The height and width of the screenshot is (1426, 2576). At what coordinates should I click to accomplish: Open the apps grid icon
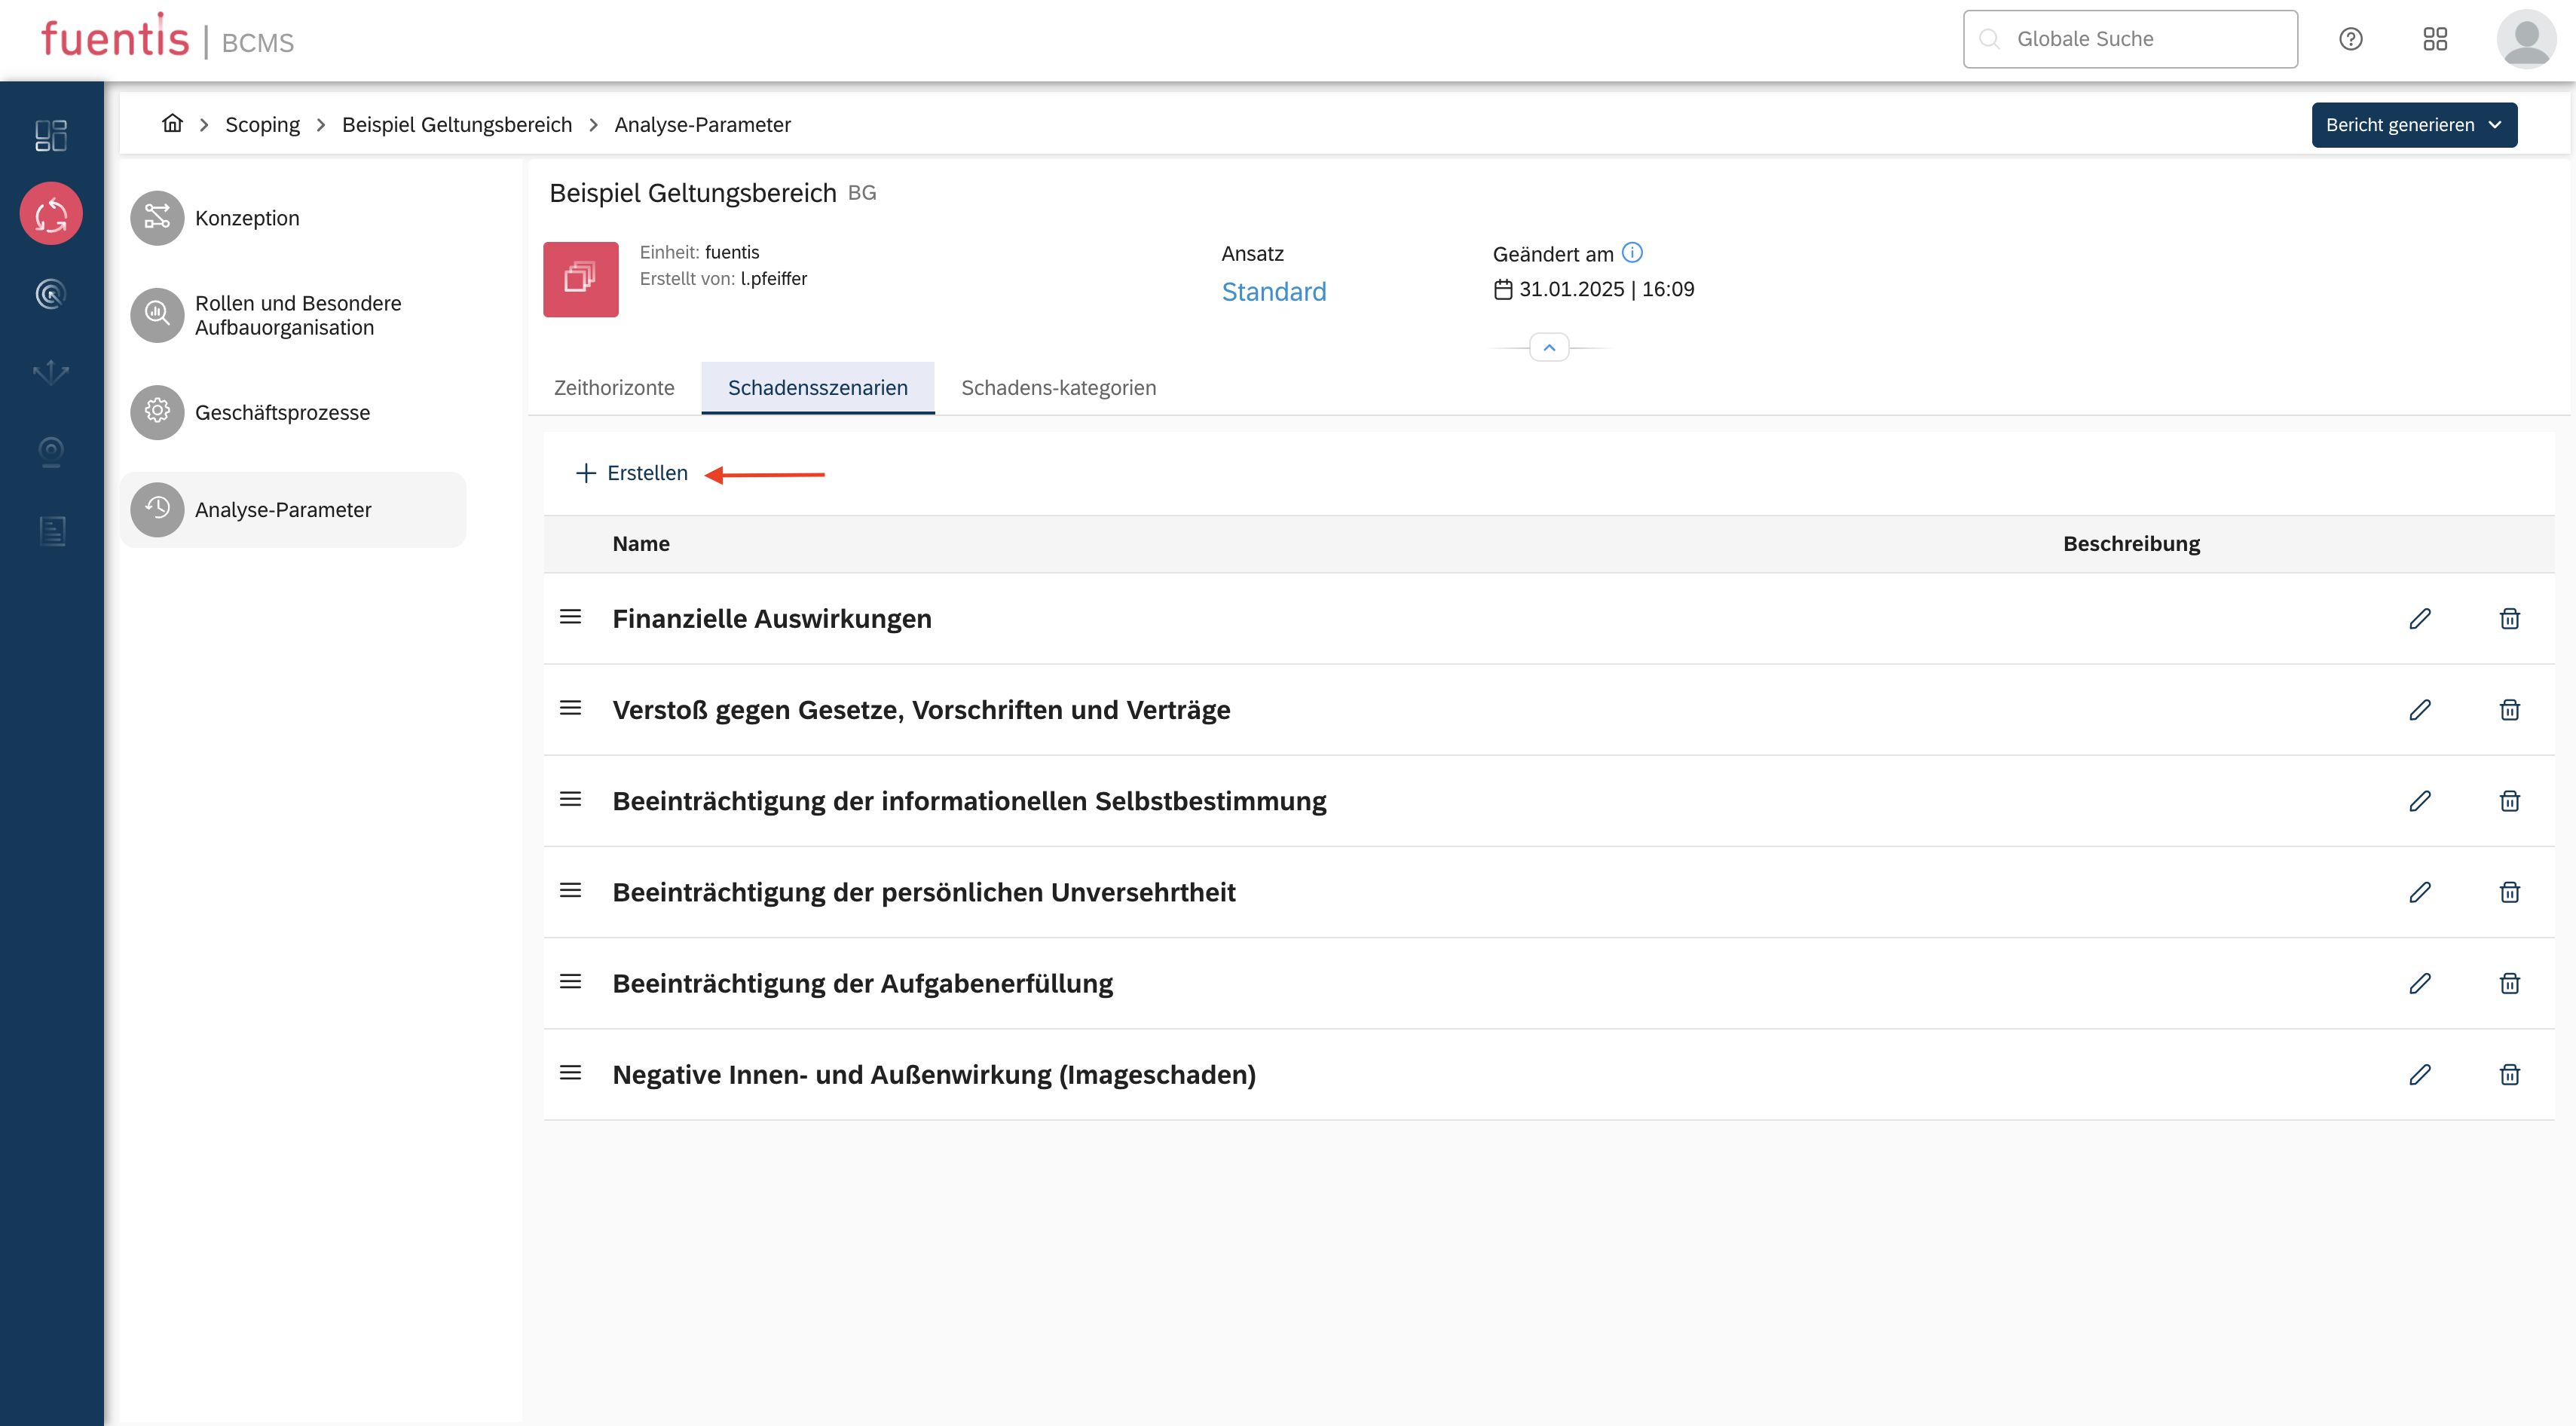click(x=2434, y=39)
